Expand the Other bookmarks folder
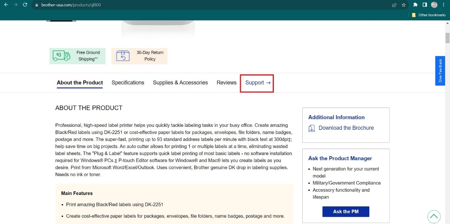The width and height of the screenshot is (450, 224). pyautogui.click(x=428, y=15)
